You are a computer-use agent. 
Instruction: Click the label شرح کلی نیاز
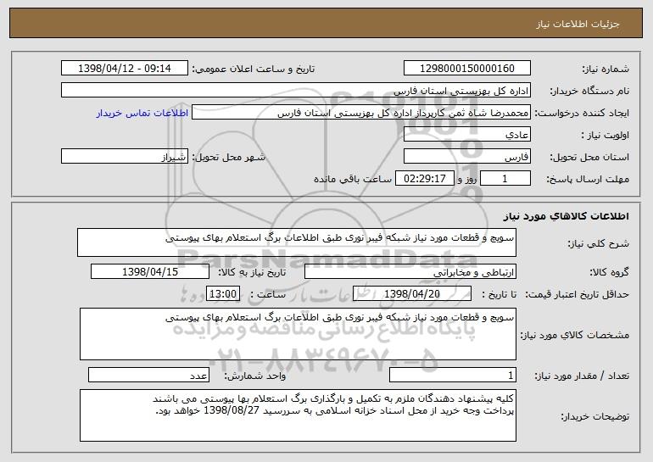click(599, 243)
